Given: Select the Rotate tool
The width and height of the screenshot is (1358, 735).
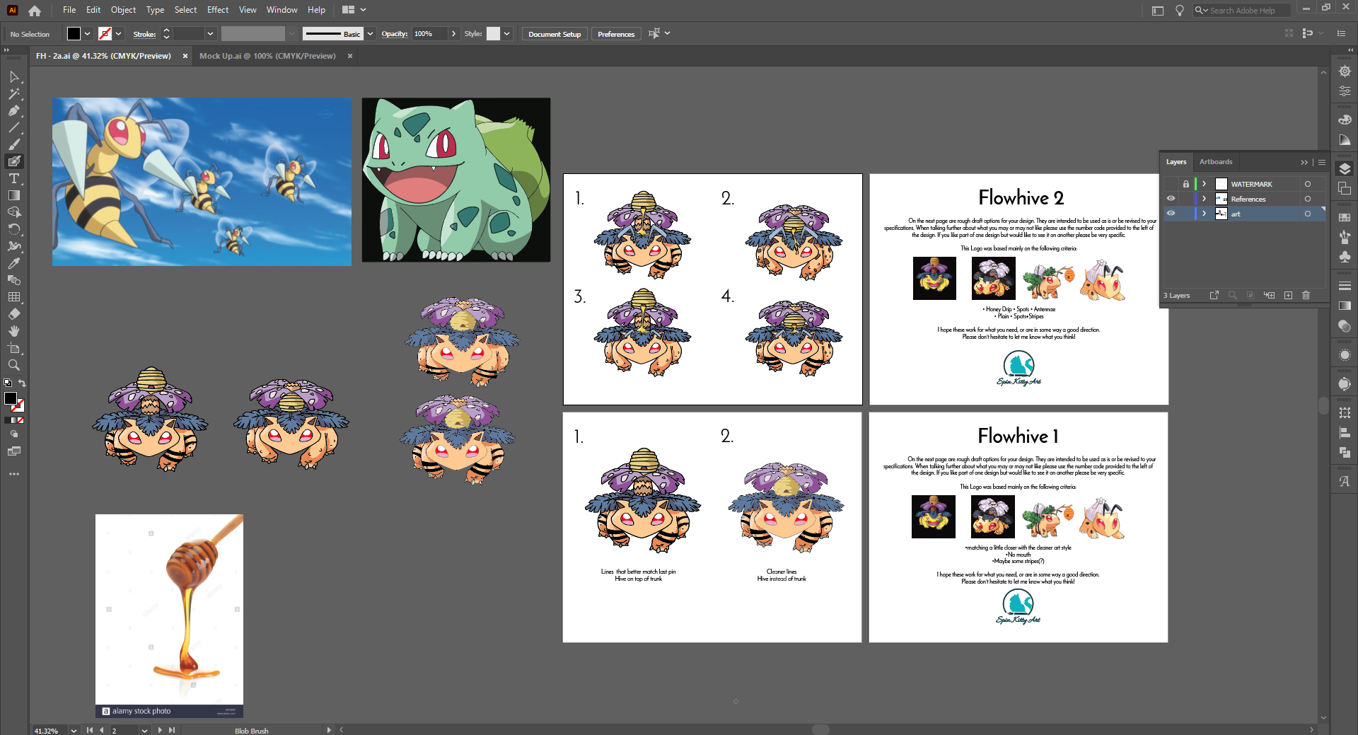Looking at the screenshot, I should point(14,229).
